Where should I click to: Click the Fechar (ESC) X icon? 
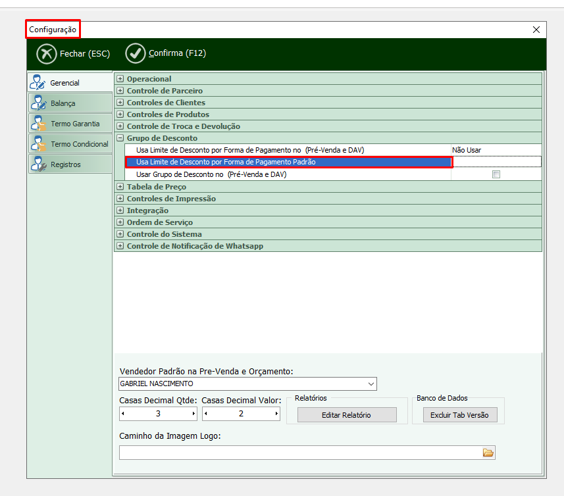click(x=46, y=54)
